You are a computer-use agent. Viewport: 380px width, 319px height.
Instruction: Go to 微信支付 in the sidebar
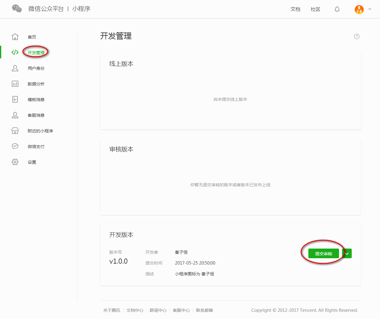tap(36, 147)
